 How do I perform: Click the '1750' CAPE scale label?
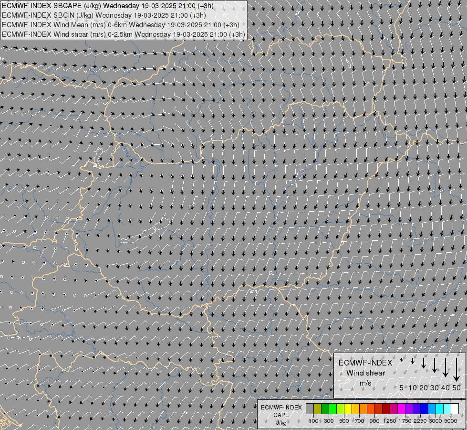click(405, 421)
